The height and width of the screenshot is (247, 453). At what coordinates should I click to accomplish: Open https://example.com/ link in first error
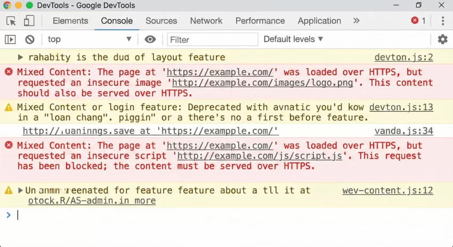[220, 72]
